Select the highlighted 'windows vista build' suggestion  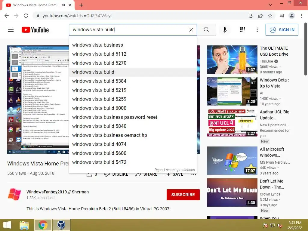point(133,72)
